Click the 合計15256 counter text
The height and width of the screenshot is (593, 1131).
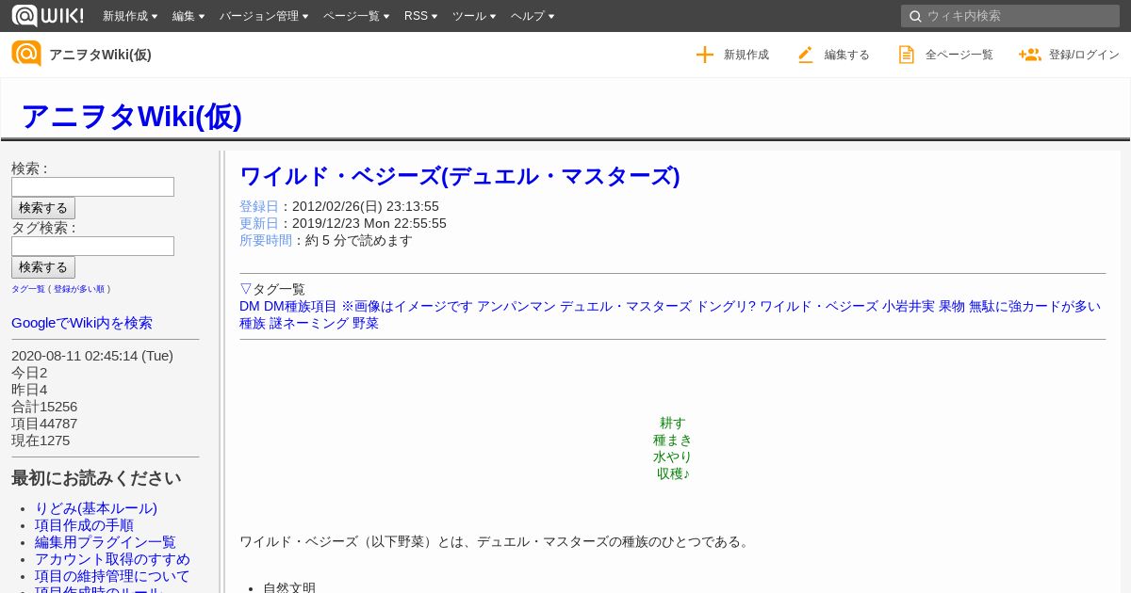point(44,407)
